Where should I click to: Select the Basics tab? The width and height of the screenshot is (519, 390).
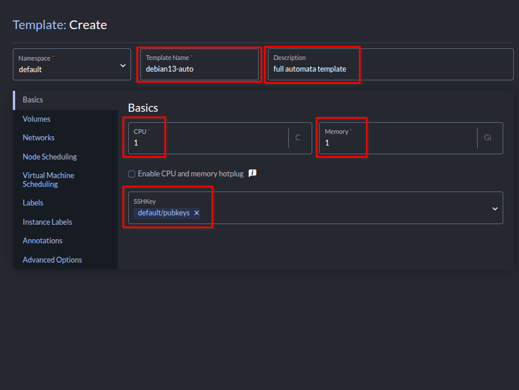[x=33, y=100]
